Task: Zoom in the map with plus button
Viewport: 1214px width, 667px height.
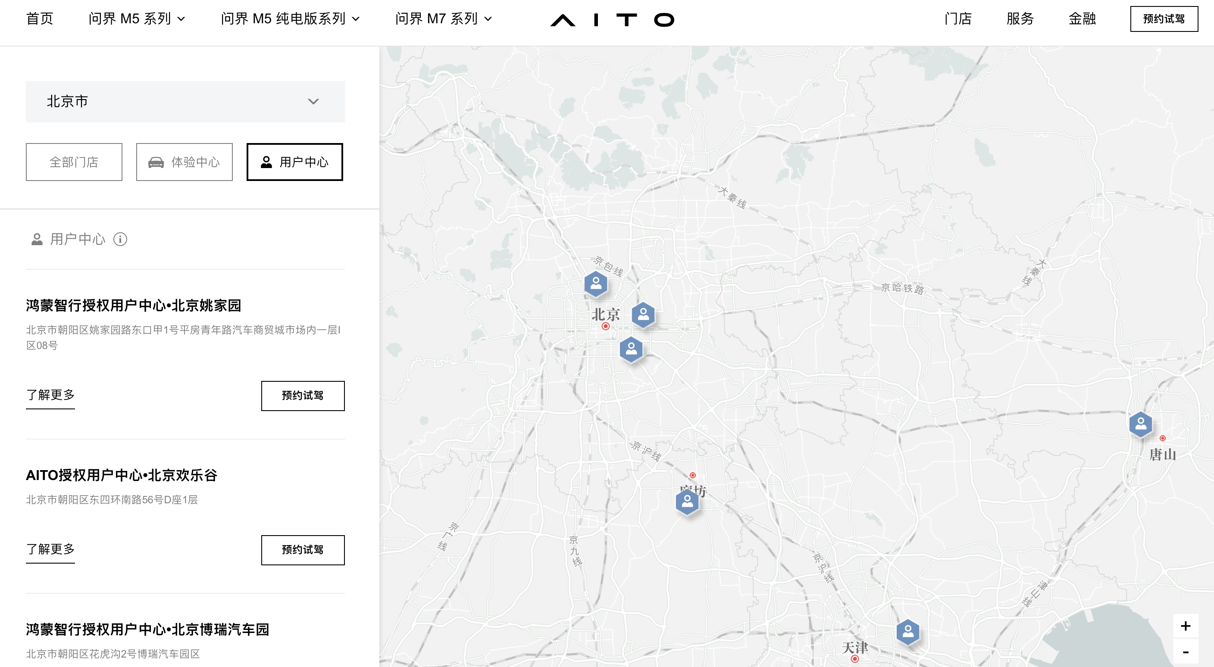Action: 1186,626
